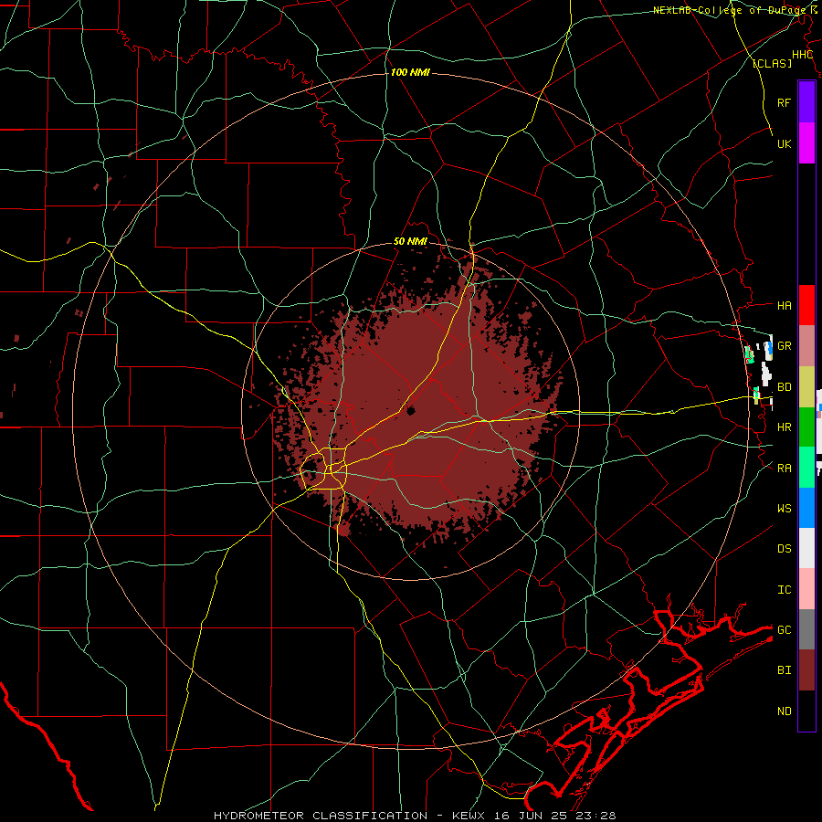
Task: Click the ND legend label
Action: (x=784, y=711)
